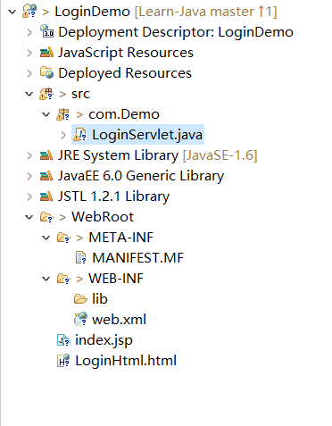Click the LoginHtml.html file icon

click(x=63, y=360)
